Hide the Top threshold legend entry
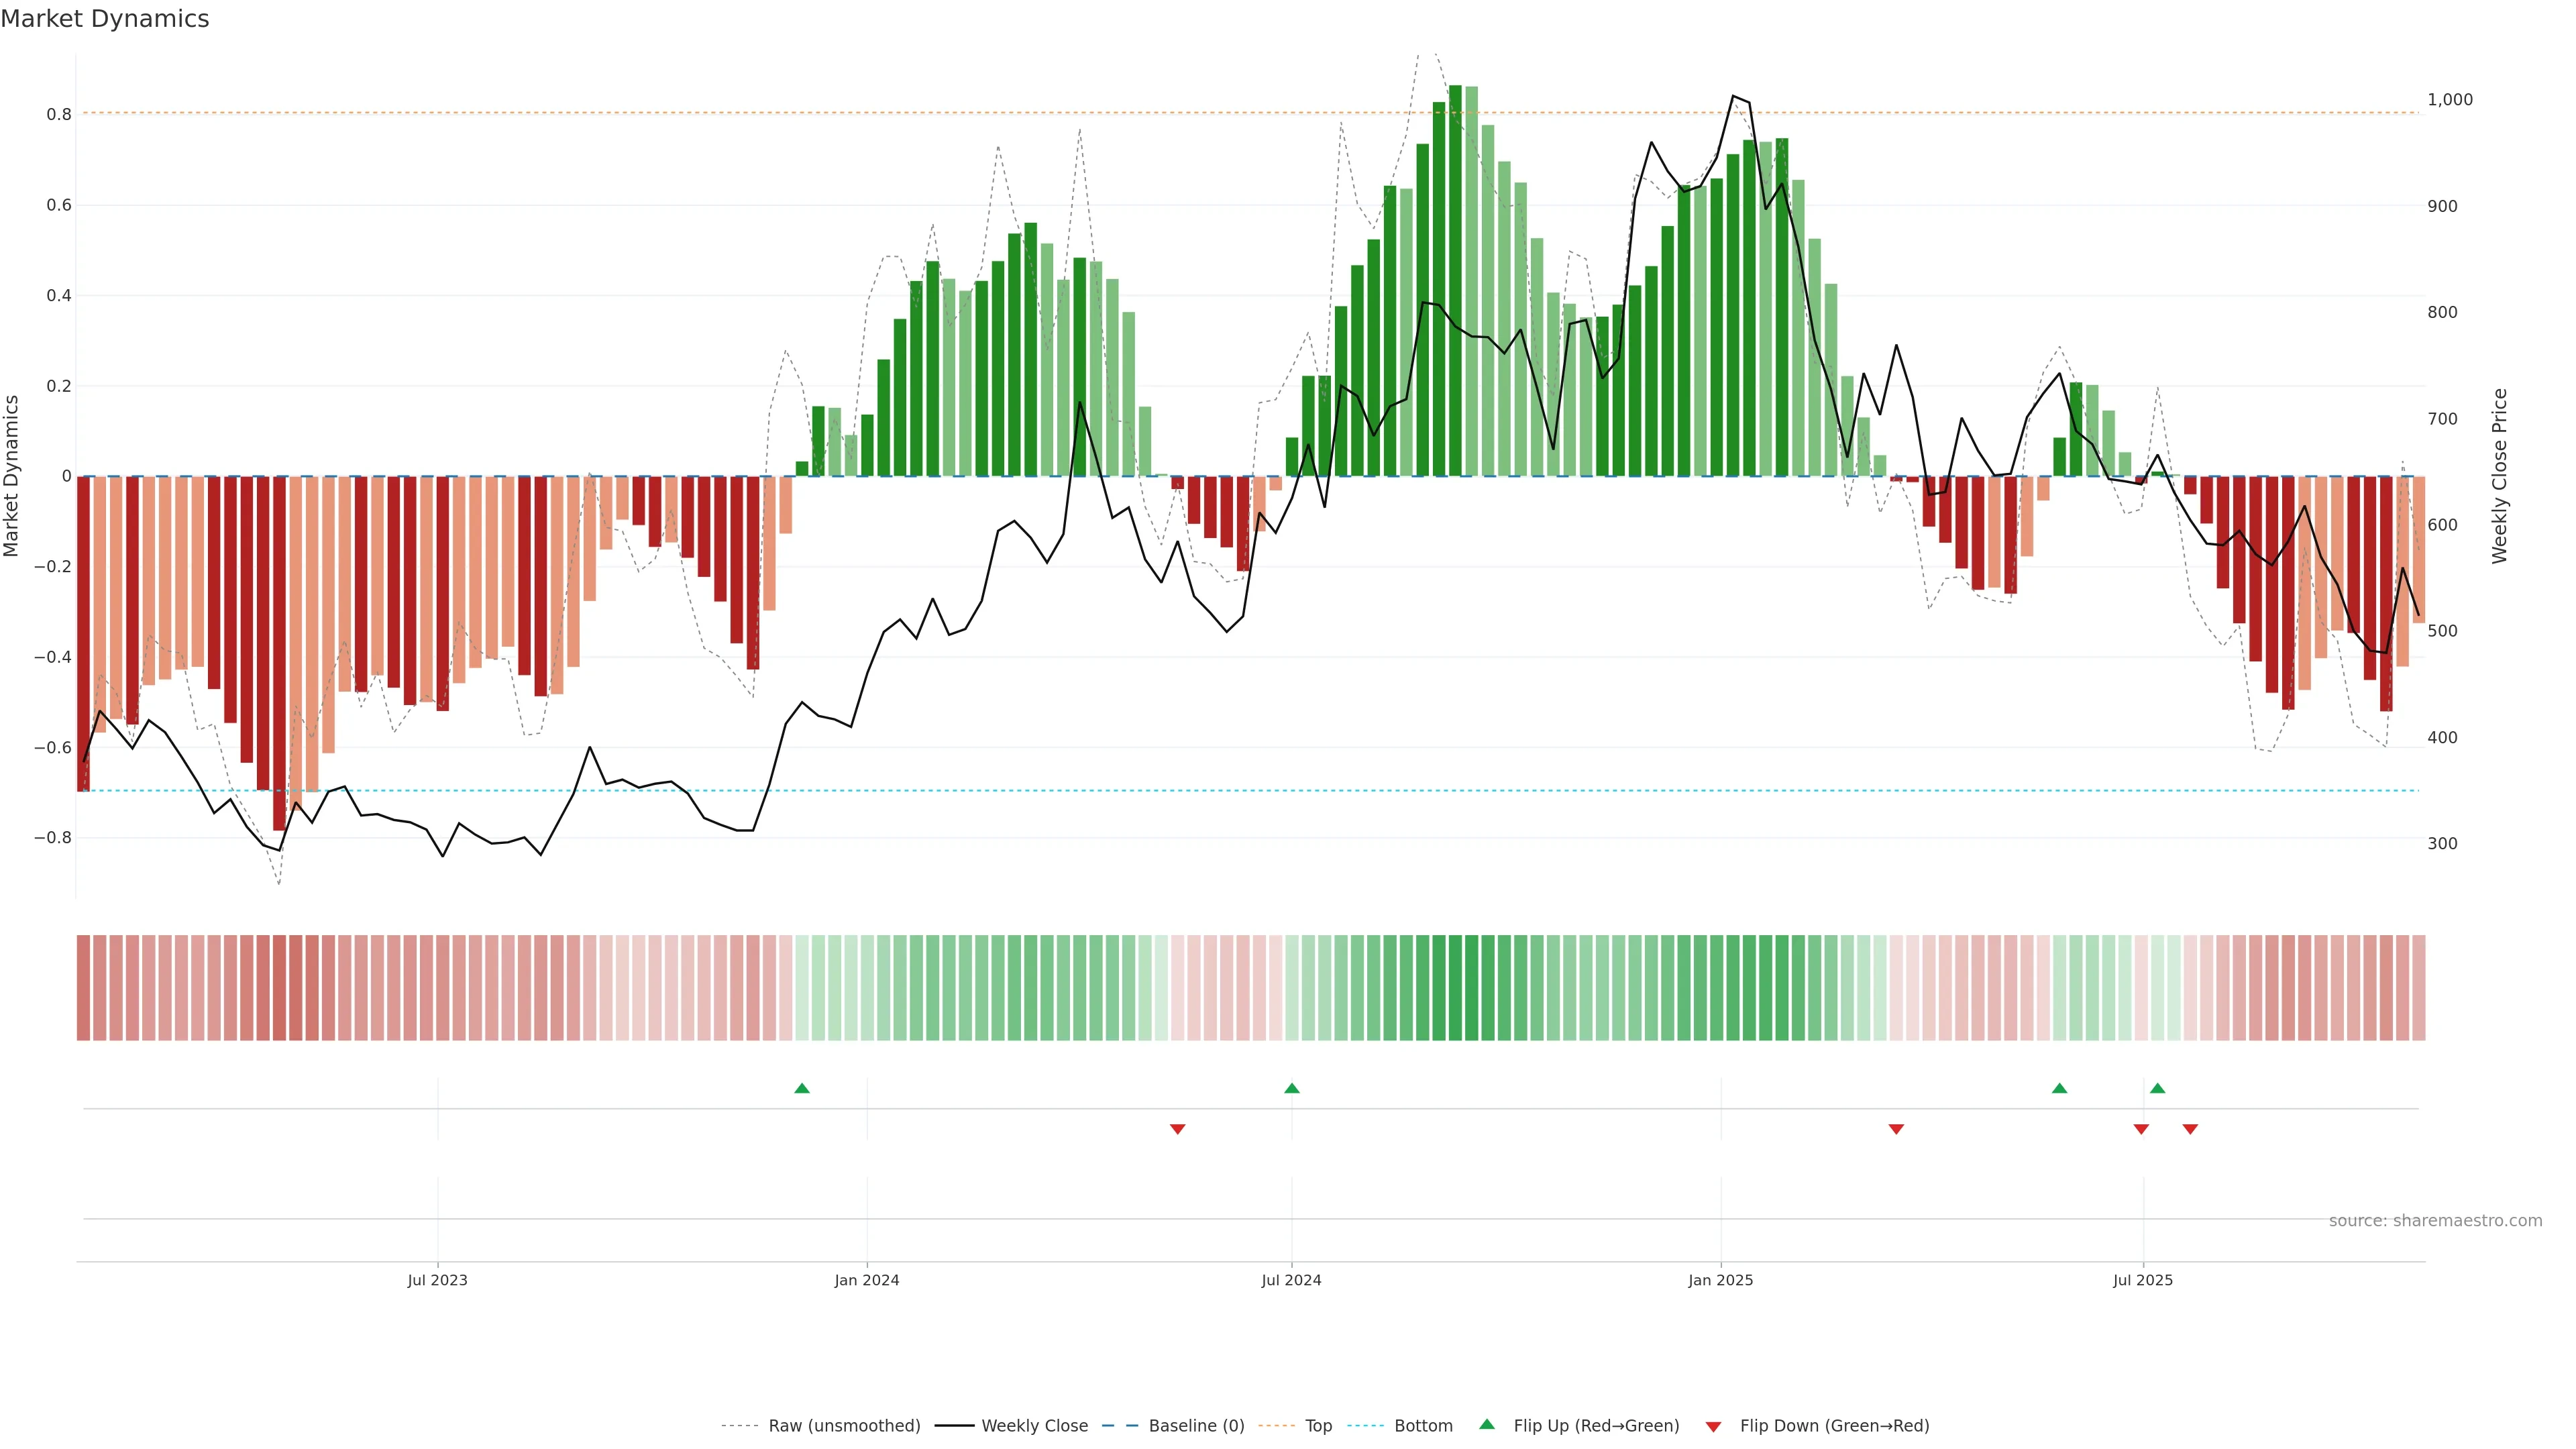Screen dimensions: 2576x1449 coord(1318,1426)
